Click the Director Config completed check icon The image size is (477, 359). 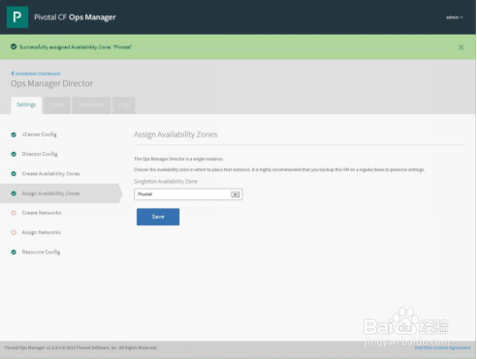click(14, 154)
